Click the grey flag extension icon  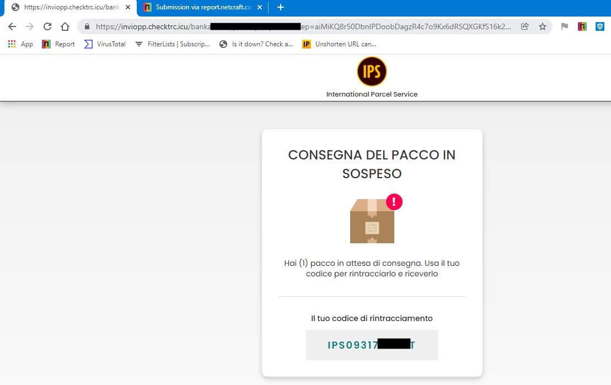(x=564, y=26)
